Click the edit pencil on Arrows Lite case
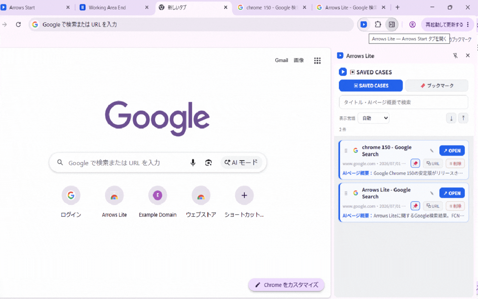Image resolution: width=478 pixels, height=299 pixels. (432, 193)
